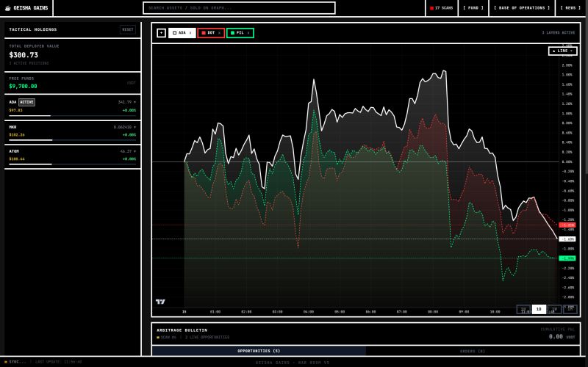Click the search assets input field
The height and width of the screenshot is (367, 588).
(240, 8)
